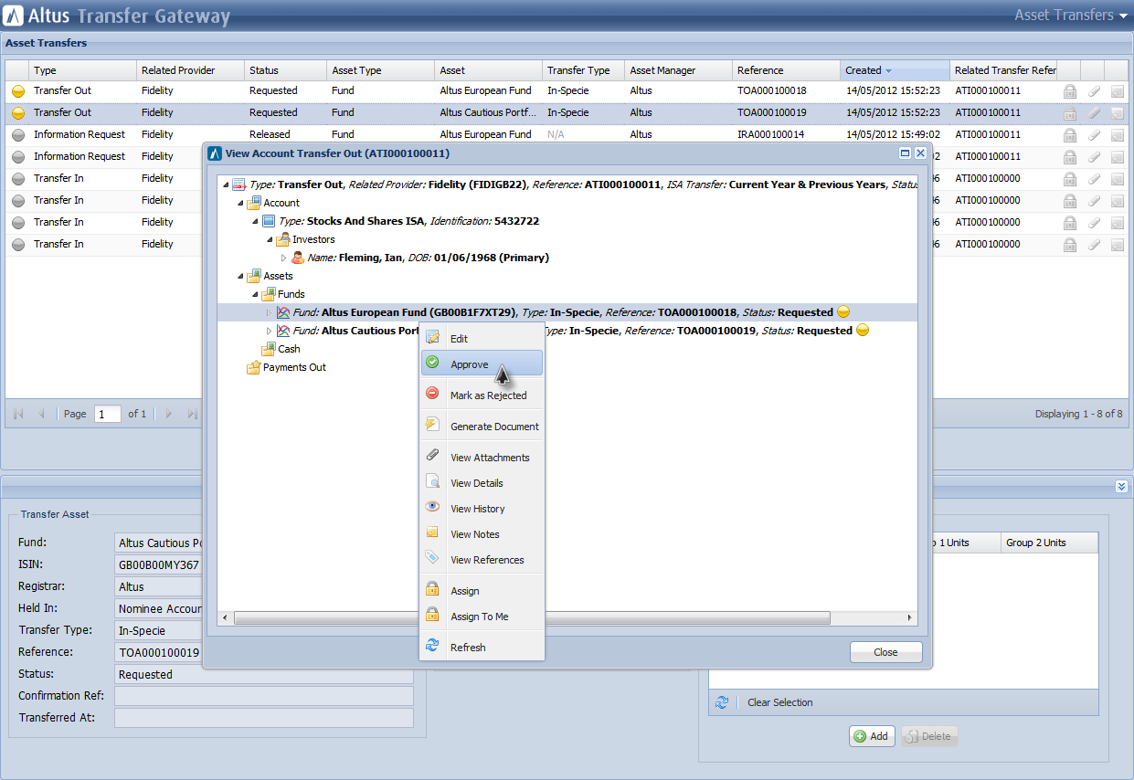Click the paperclip icon in grid row TOA000100019

coord(1094,113)
